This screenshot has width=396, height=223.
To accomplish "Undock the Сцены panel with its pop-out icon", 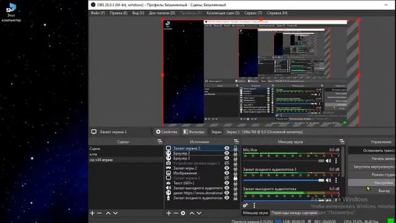I will (x=160, y=142).
